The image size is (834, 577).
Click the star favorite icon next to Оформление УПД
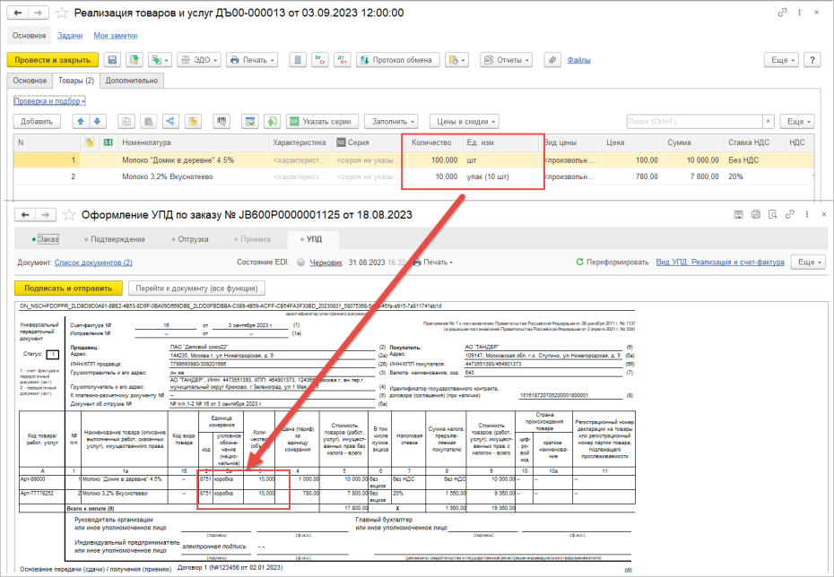tap(69, 215)
